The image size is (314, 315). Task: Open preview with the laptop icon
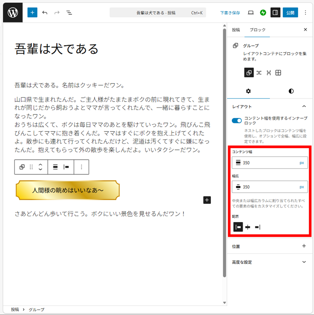pyautogui.click(x=251, y=13)
